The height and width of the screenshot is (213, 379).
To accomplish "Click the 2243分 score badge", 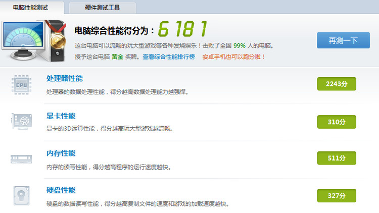I will pyautogui.click(x=337, y=84).
